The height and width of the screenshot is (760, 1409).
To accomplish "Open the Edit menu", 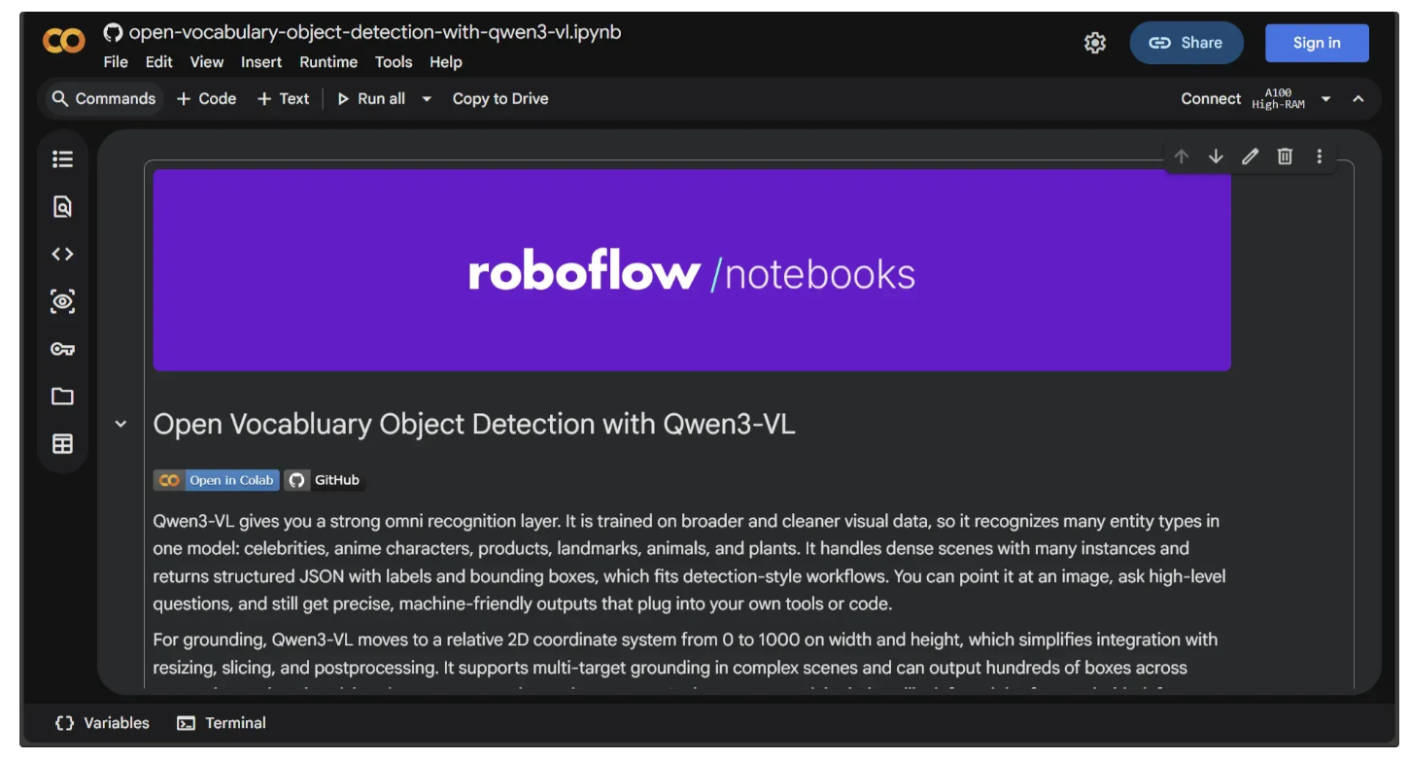I will click(x=159, y=62).
